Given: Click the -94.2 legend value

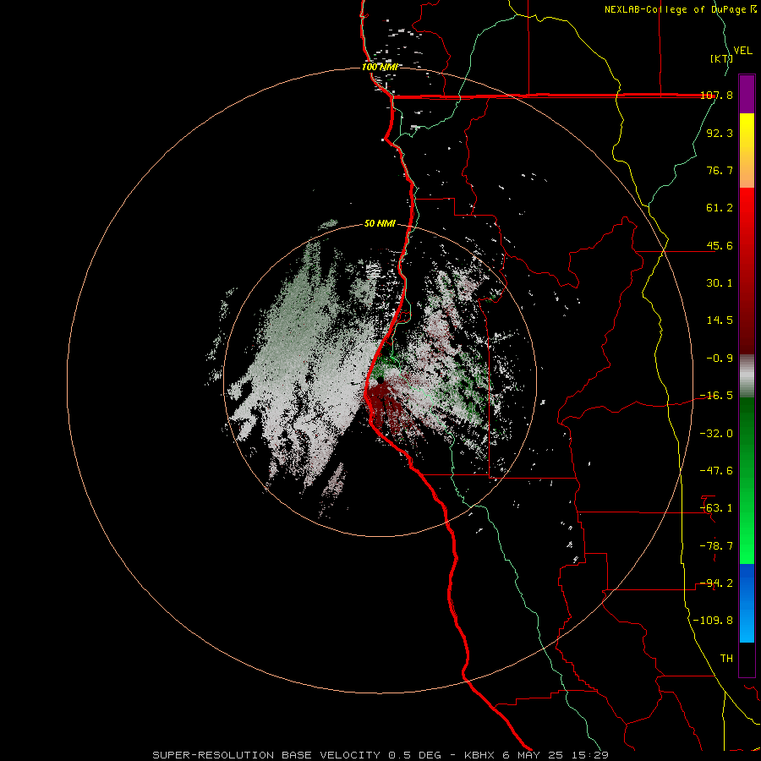Looking at the screenshot, I should point(716,583).
